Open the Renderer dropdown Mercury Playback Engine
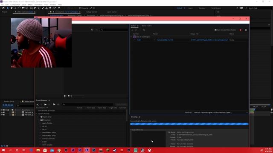The height and width of the screenshot is (153, 273). (x=221, y=113)
